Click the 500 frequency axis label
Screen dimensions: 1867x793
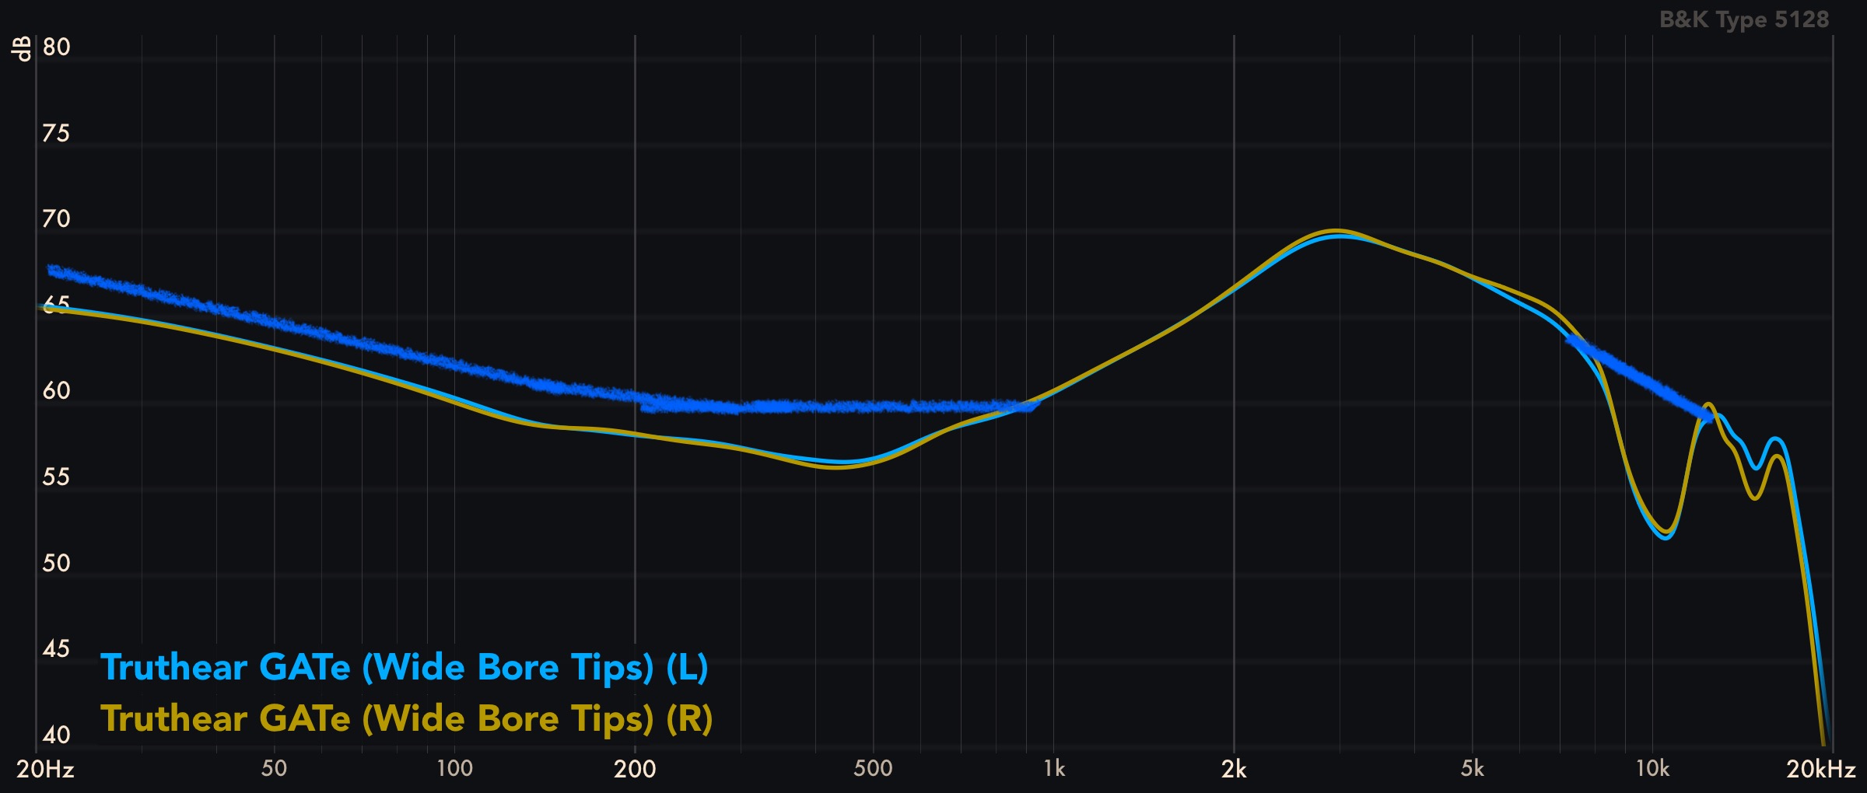(x=873, y=769)
